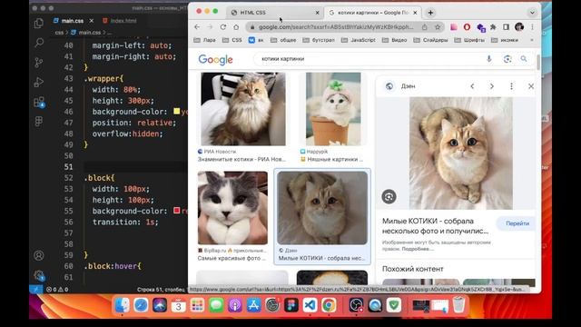Go to the Google home logo
This screenshot has width=581, height=327.
click(x=215, y=59)
